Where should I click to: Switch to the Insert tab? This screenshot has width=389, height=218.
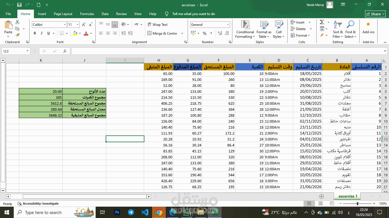tap(42, 14)
